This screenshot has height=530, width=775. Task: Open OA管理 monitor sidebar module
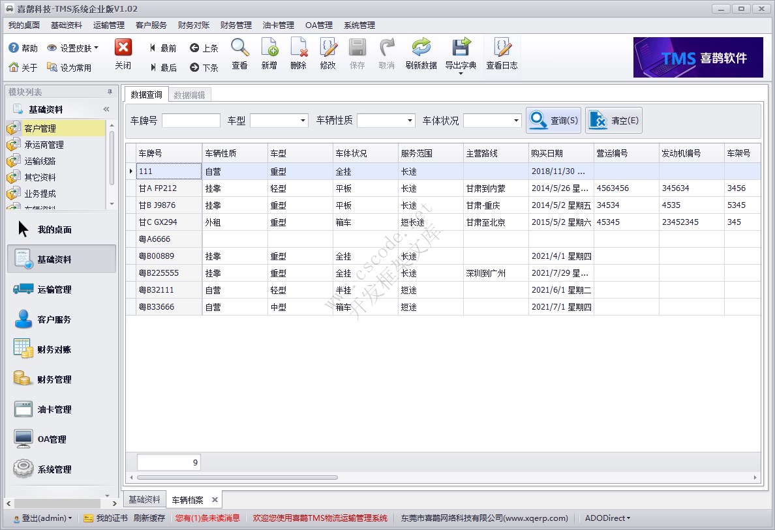(x=62, y=439)
